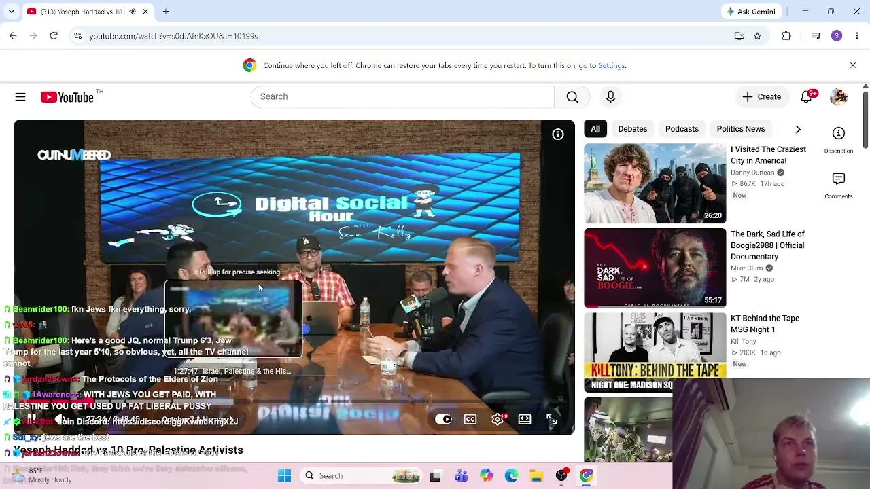Select the Politics News filter chip

pyautogui.click(x=741, y=129)
